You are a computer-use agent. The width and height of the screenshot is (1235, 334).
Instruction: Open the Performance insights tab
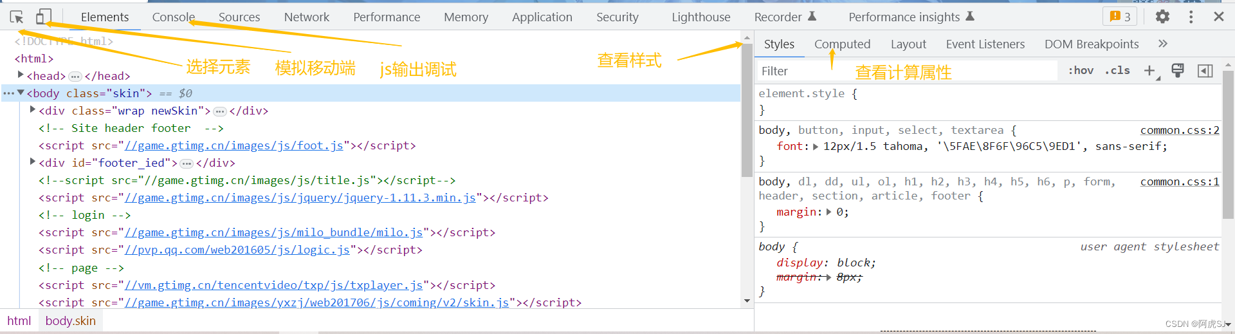(911, 17)
